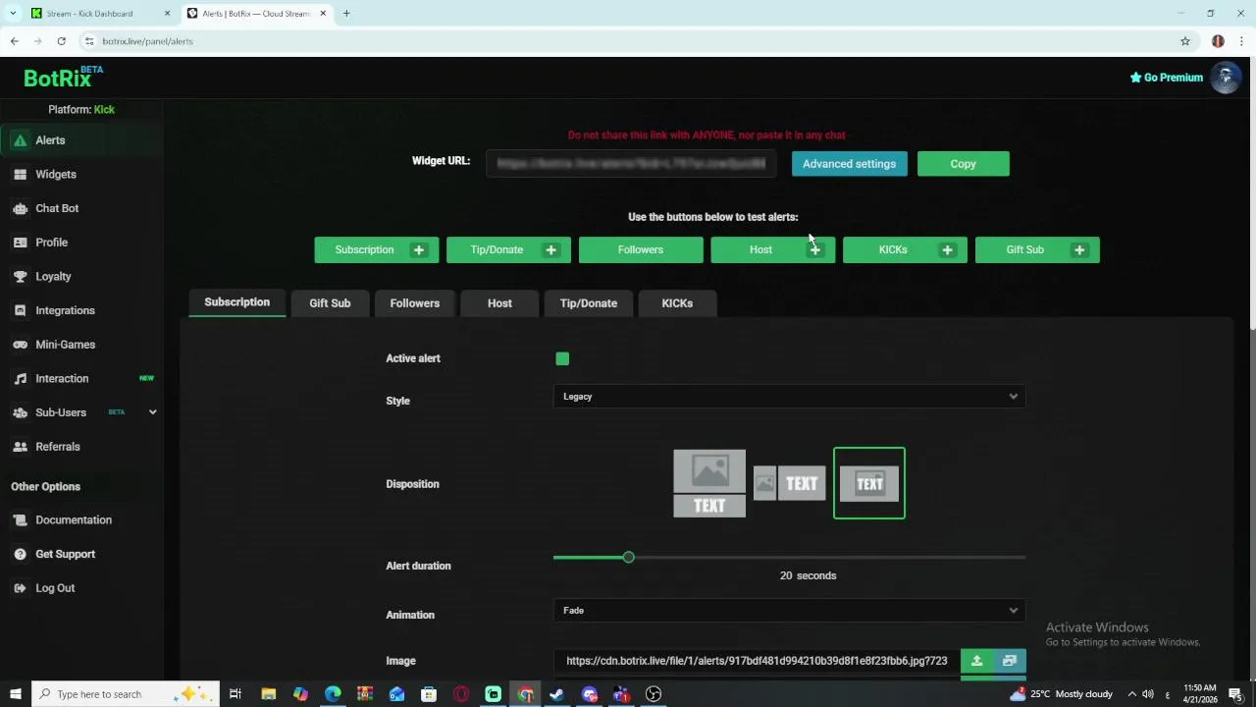The height and width of the screenshot is (707, 1256).
Task: Open File Explorer from the taskbar
Action: (268, 694)
